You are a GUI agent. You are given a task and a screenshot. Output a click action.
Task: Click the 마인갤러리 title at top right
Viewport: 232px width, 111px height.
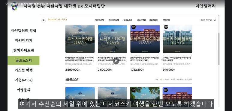click(205, 6)
